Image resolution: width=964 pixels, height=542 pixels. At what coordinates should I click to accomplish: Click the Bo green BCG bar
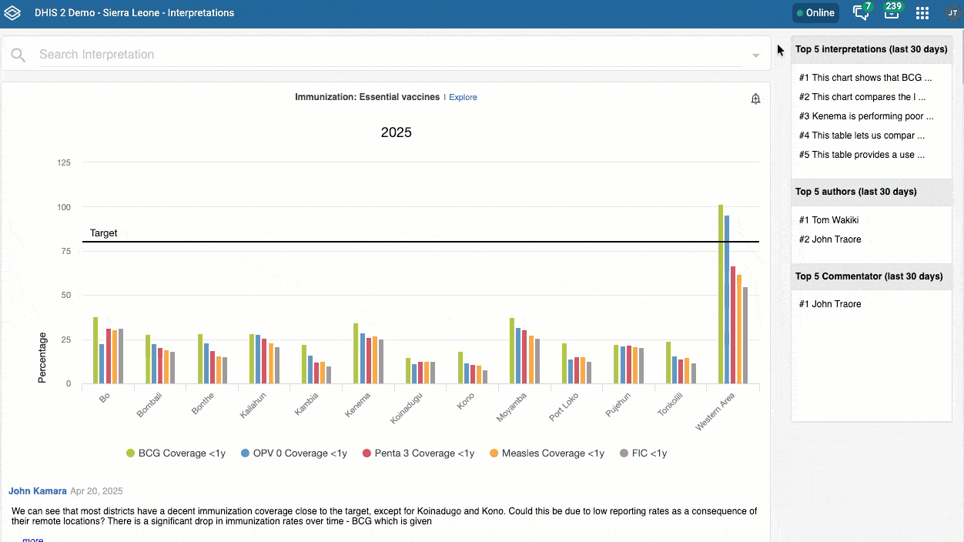pos(95,350)
